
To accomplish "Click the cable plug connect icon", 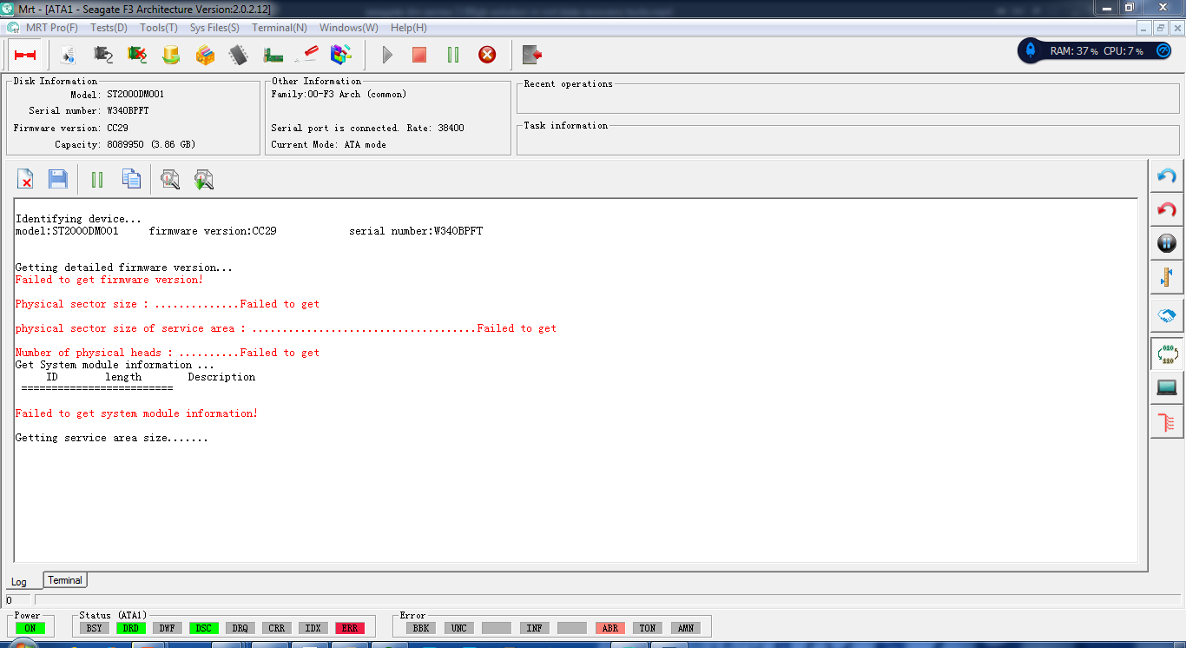I will 102,55.
